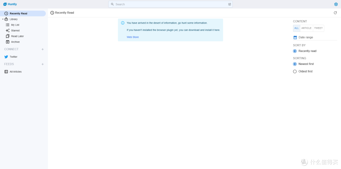Add a new connection with CONNECT plus
The image size is (341, 169).
point(43,49)
